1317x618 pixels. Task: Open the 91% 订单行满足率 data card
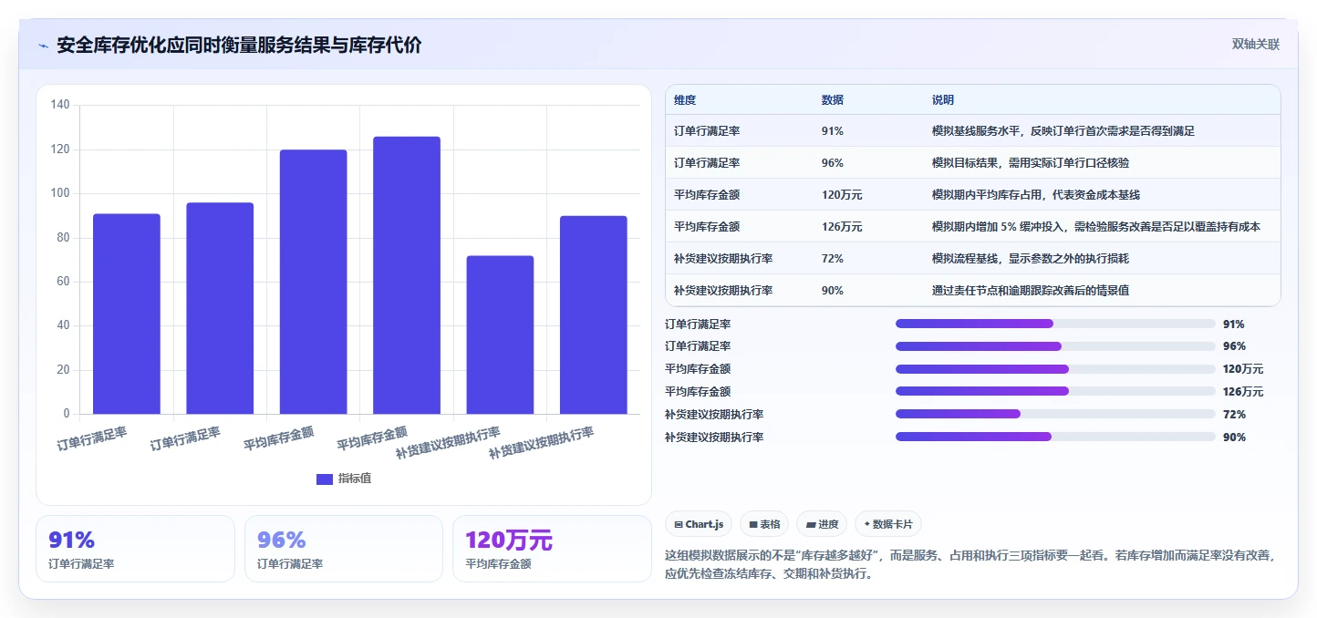(x=135, y=549)
